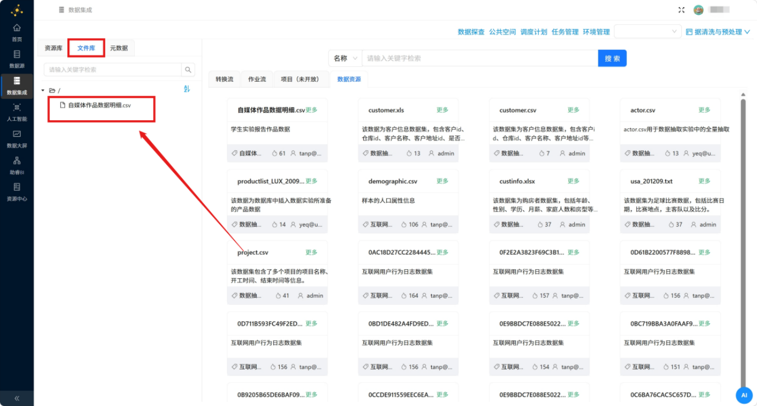Open the productlist_LUX_2009 card title
This screenshot has width=757, height=406.
click(271, 181)
